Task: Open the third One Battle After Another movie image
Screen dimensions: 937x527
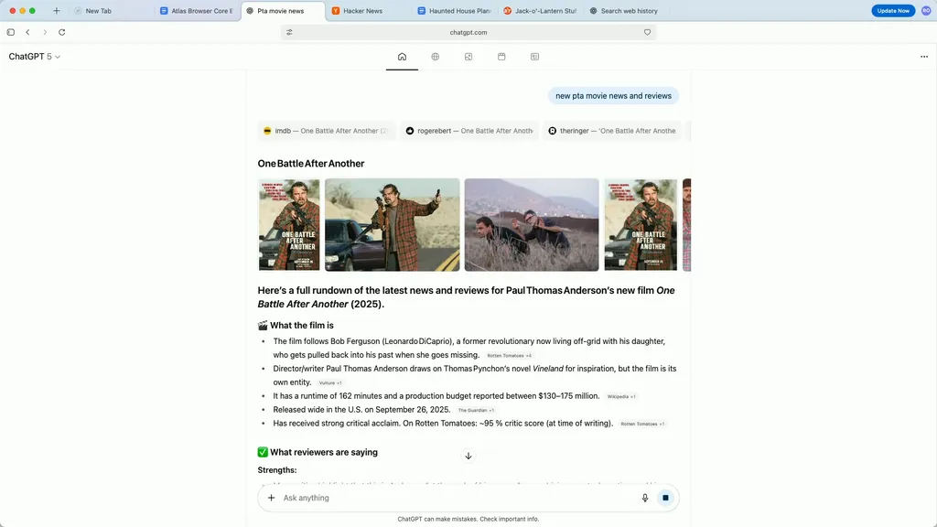Action: pos(531,224)
